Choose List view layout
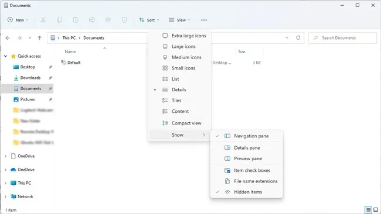381x214 pixels. [179, 79]
